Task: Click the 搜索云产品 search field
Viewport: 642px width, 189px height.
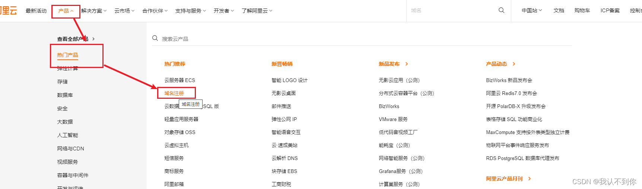Action: pos(361,39)
